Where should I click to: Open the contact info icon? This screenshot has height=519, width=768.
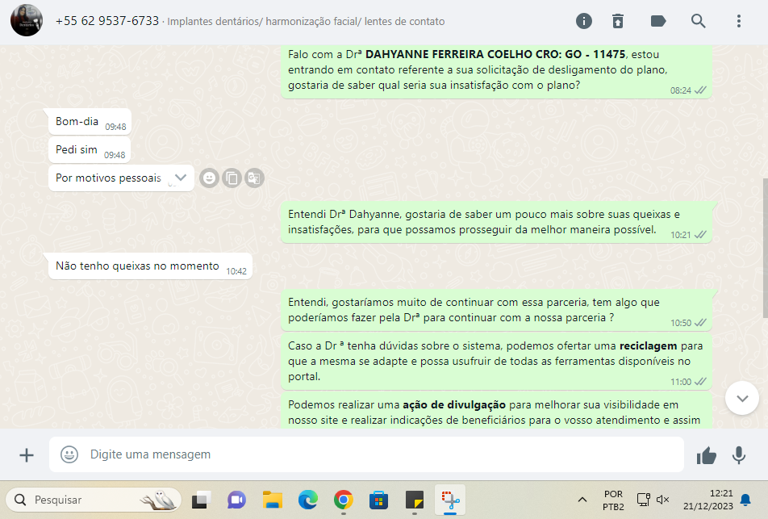click(x=583, y=21)
